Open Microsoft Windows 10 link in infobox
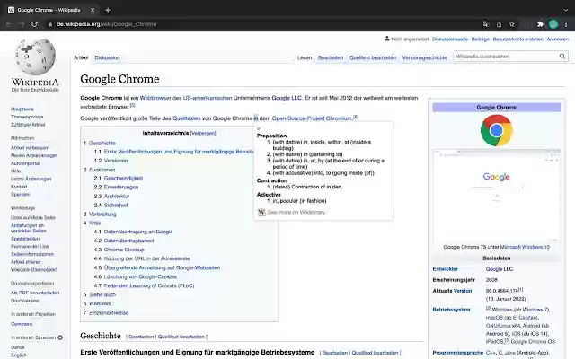This screenshot has height=359, width=575. (x=525, y=247)
